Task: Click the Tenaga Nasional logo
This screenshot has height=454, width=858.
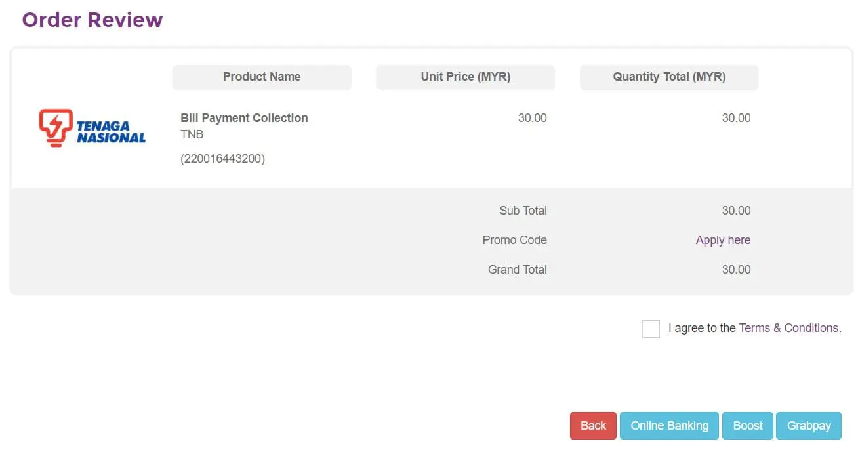Action: point(92,127)
